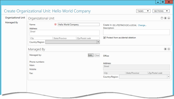
Task: Click the Description text box
Action: [x=136, y=32]
